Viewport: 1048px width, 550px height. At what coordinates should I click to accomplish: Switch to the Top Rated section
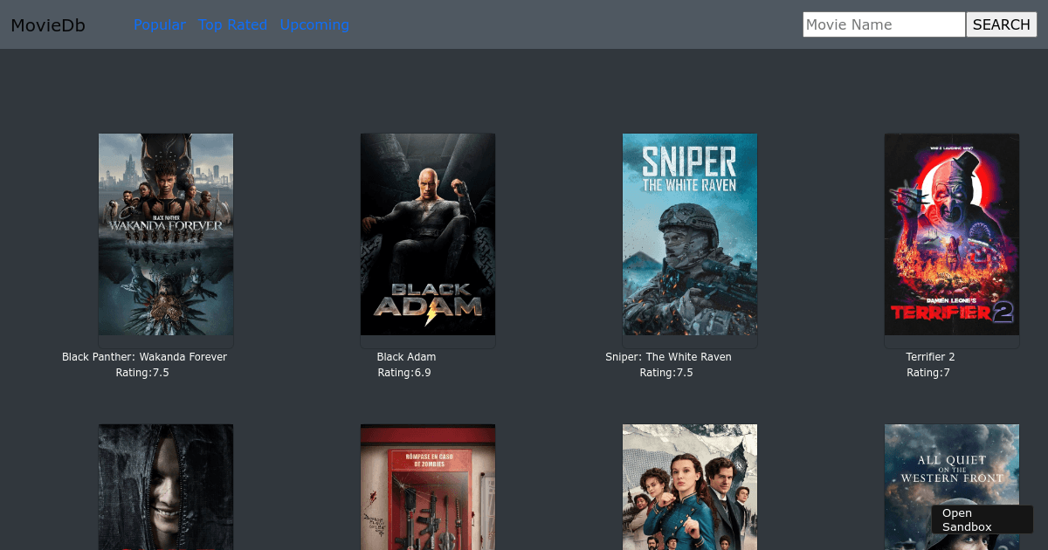[232, 24]
